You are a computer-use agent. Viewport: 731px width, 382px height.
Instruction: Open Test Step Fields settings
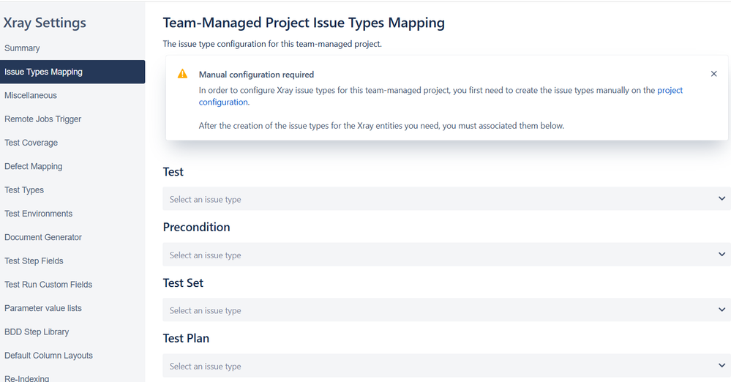pos(34,261)
